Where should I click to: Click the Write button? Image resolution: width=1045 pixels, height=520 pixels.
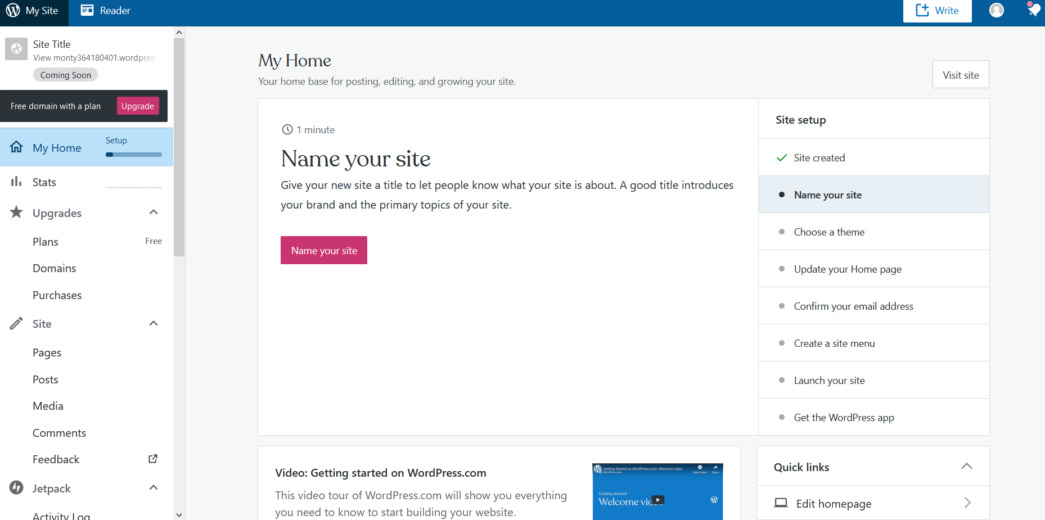pos(937,11)
